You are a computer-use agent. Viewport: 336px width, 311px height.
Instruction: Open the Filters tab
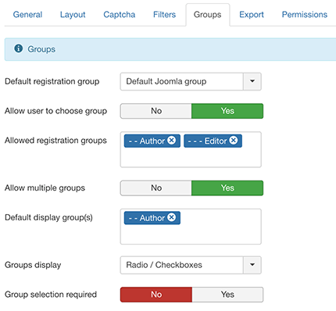click(x=164, y=15)
